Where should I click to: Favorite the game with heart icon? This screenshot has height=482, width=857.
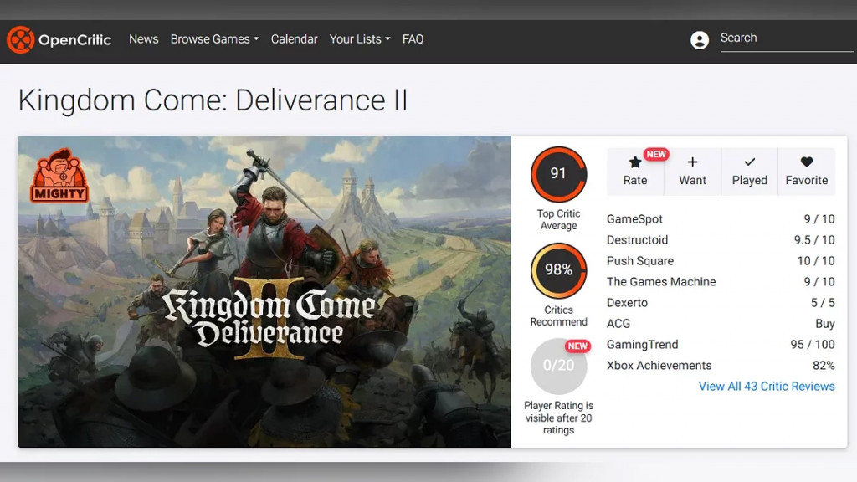click(x=807, y=162)
